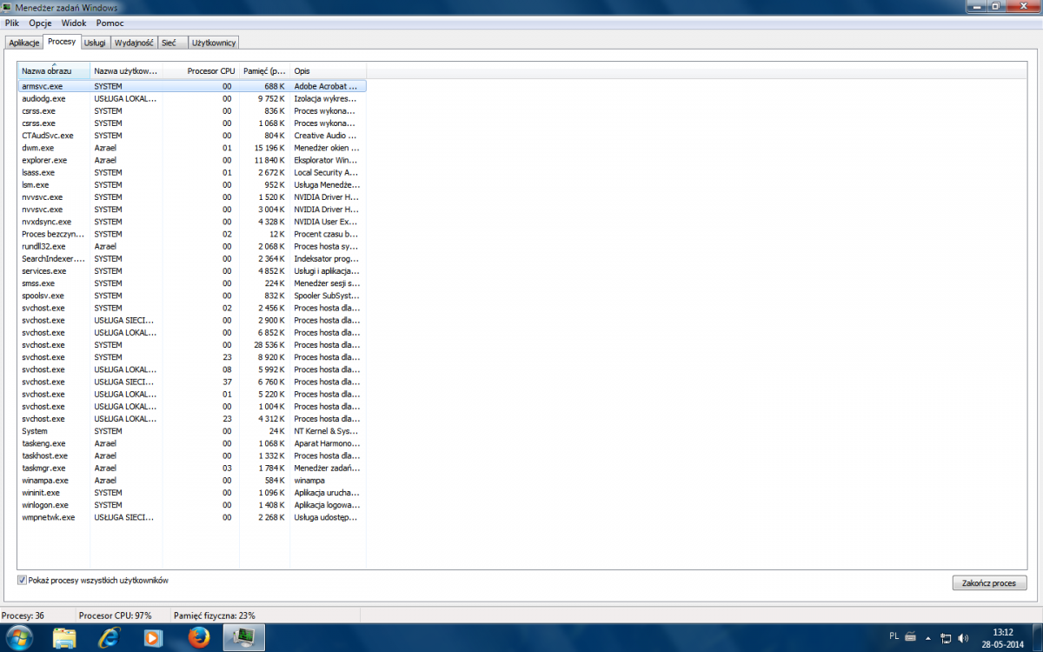Select the wmpnetwk.exe process
Image resolution: width=1043 pixels, height=652 pixels.
coord(192,516)
